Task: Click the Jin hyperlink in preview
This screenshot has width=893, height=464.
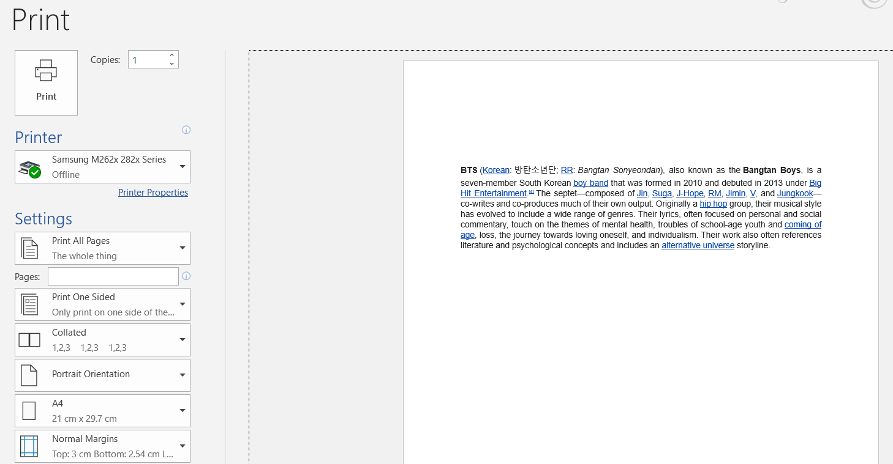Action: (642, 193)
